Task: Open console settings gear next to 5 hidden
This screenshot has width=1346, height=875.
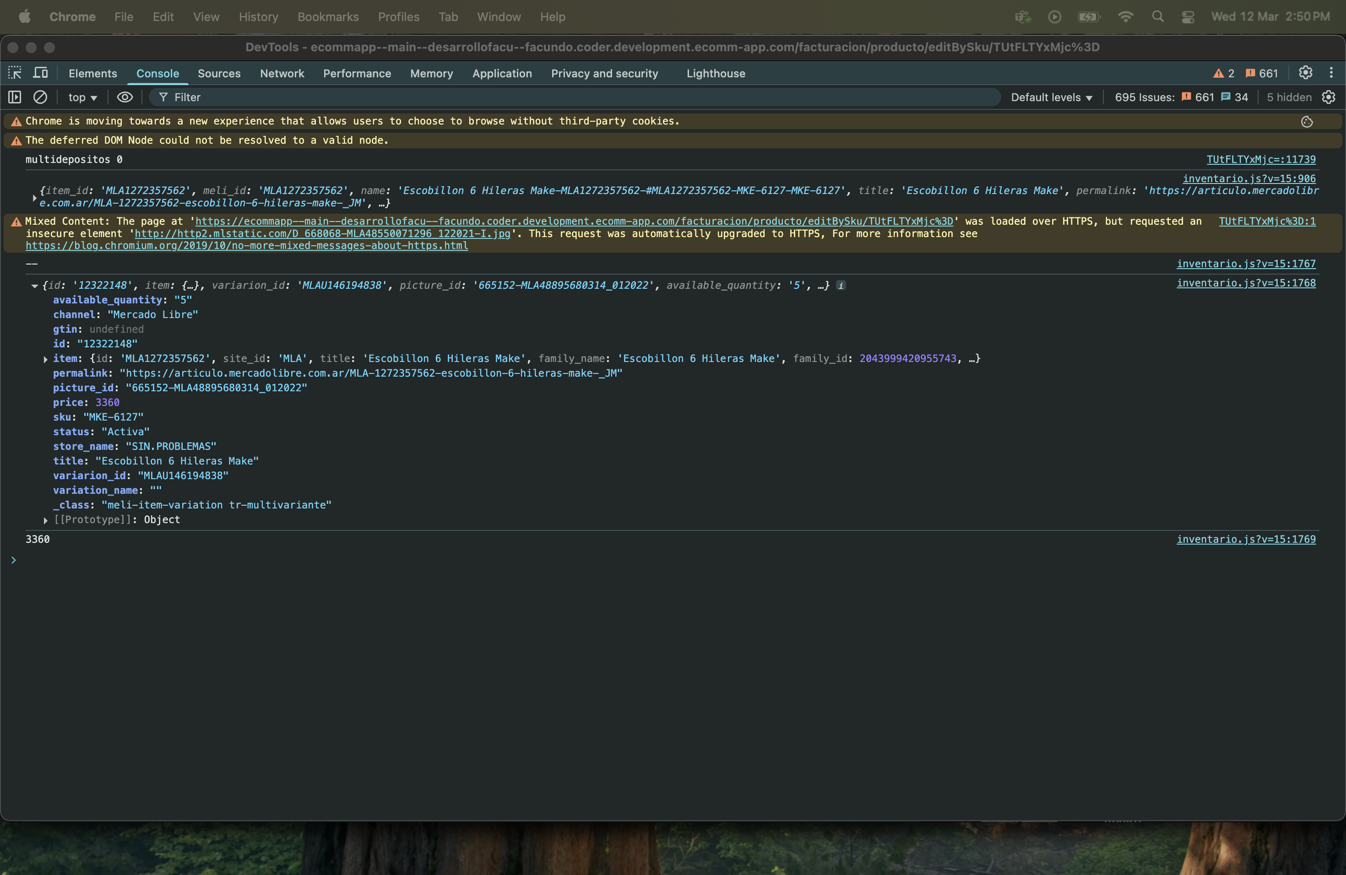Action: pos(1329,97)
